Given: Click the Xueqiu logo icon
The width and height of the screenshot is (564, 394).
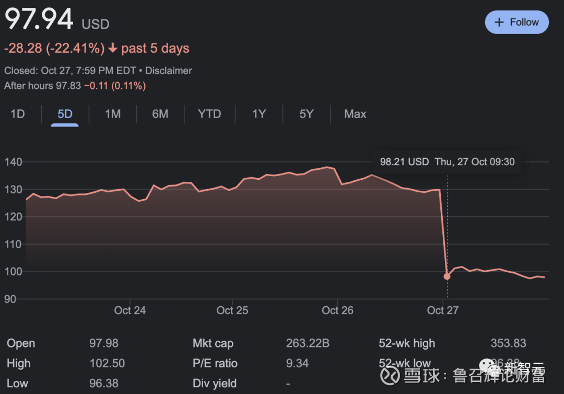Looking at the screenshot, I should [x=391, y=376].
